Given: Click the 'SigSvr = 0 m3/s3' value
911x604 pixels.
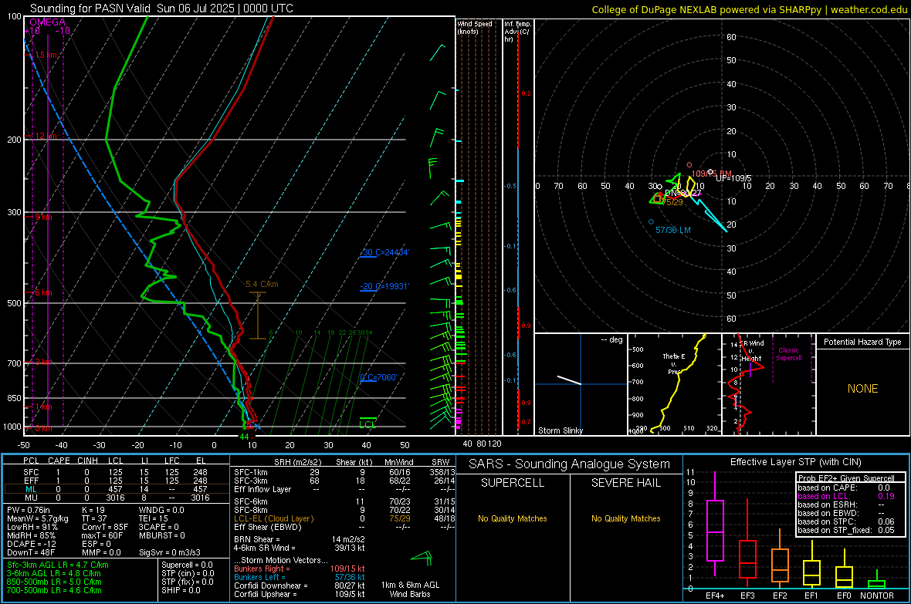Looking at the screenshot, I should click(x=170, y=552).
